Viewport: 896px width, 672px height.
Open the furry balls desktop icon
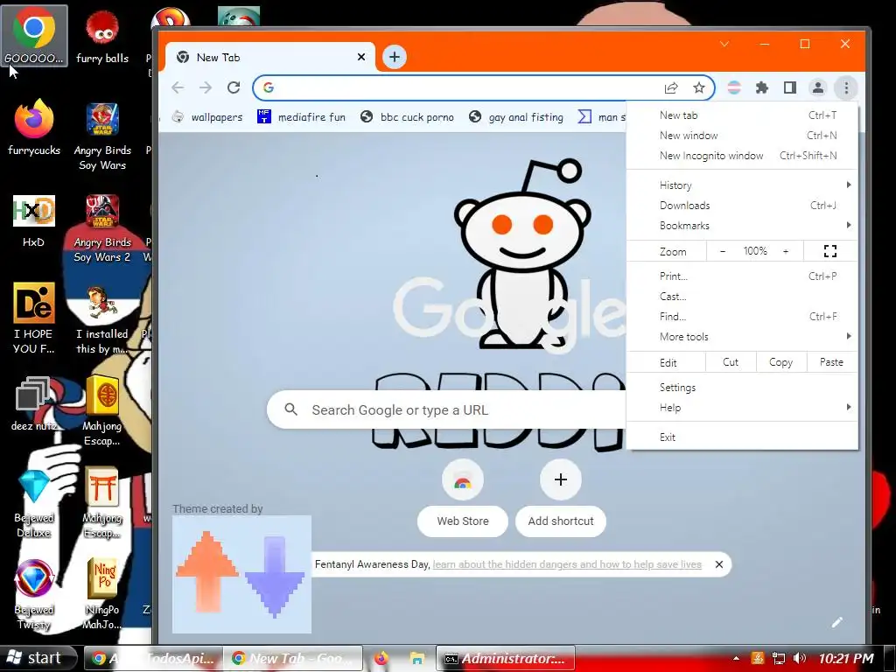coord(102,38)
